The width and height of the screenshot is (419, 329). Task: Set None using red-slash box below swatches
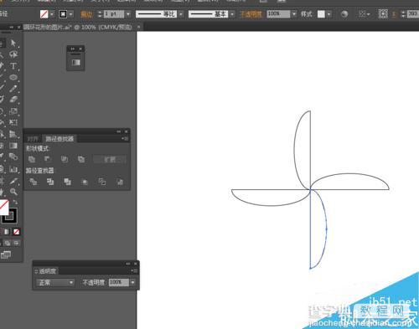[x=17, y=232]
